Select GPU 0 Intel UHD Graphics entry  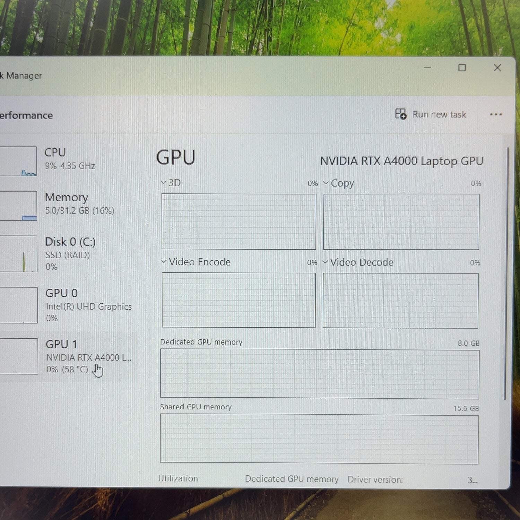(69, 305)
